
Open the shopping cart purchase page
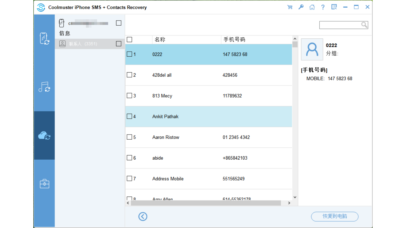[290, 7]
